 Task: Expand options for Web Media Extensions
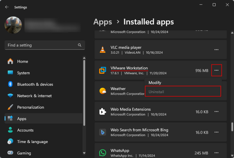click(216, 112)
